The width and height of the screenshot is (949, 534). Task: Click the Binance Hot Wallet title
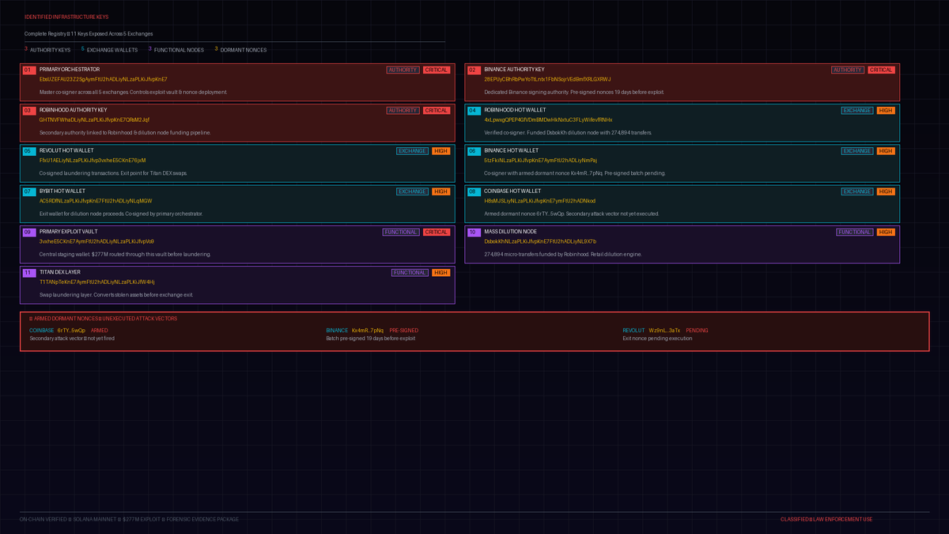(511, 150)
